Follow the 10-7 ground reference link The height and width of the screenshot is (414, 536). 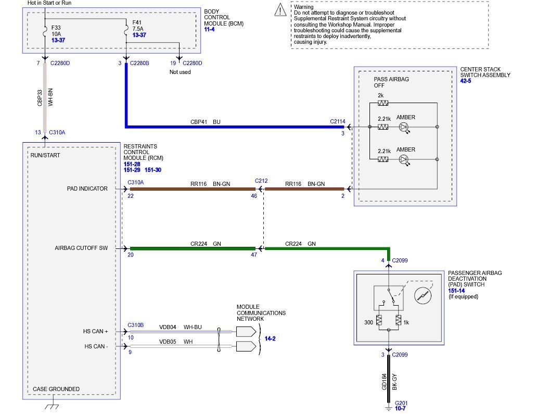[400, 409]
